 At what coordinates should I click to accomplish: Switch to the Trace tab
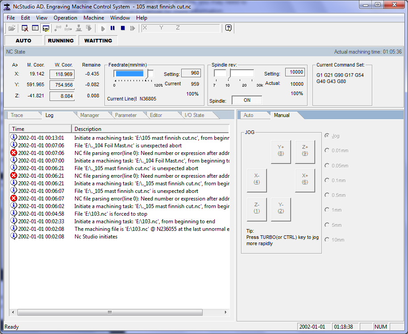(x=17, y=115)
